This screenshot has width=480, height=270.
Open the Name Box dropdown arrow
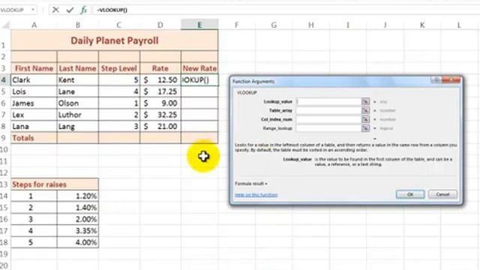pos(33,10)
